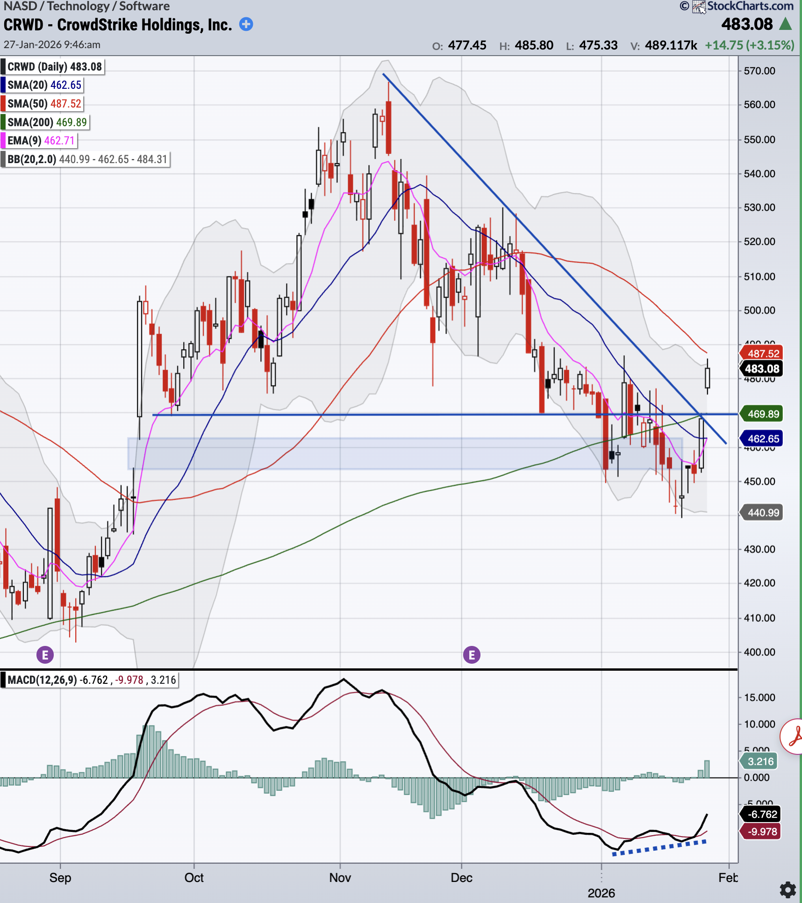Click the StockCharts logo icon at top
Viewport: 802px width, 903px height.
tap(698, 7)
